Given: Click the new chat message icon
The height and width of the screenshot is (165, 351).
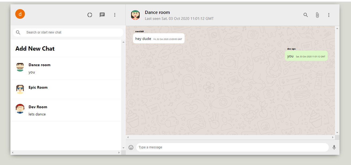Looking at the screenshot, I should (x=102, y=15).
